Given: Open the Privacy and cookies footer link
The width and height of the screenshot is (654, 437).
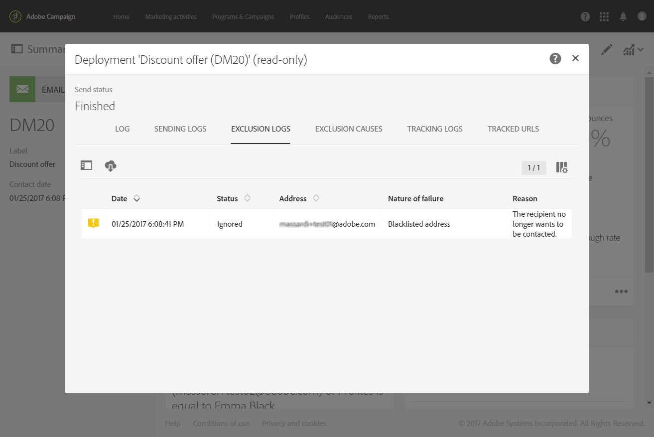Looking at the screenshot, I should point(294,424).
